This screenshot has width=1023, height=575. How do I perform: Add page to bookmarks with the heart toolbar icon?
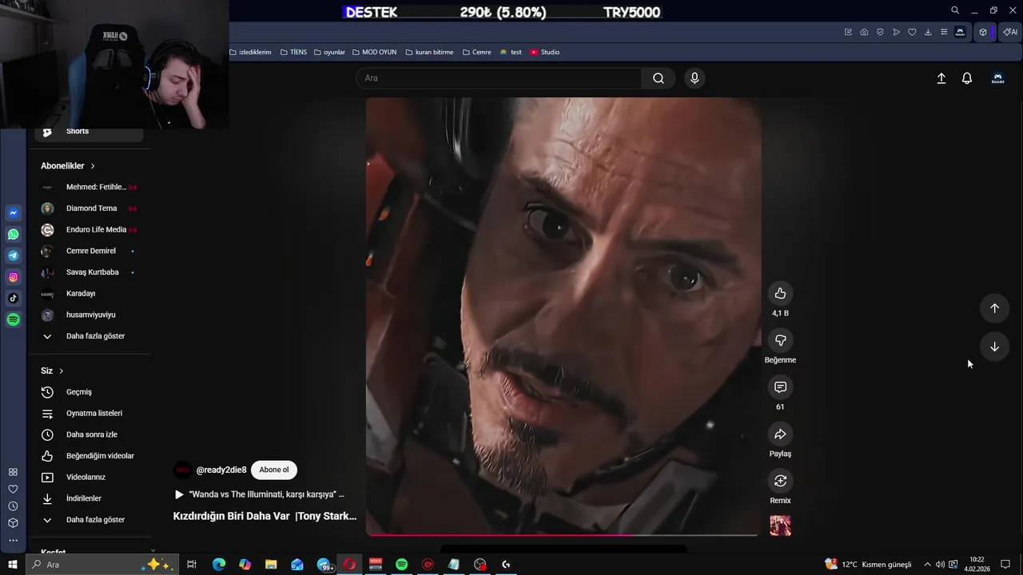tap(912, 32)
